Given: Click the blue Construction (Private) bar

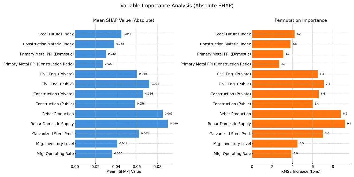Looking at the screenshot, I should [x=109, y=94].
